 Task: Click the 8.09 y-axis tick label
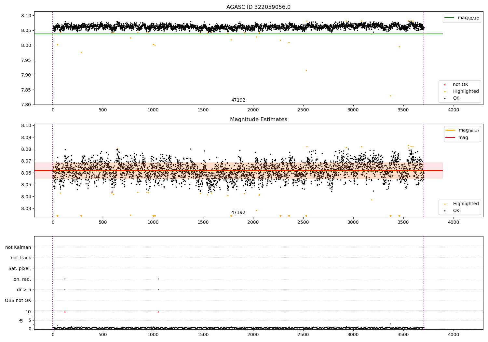(26, 137)
